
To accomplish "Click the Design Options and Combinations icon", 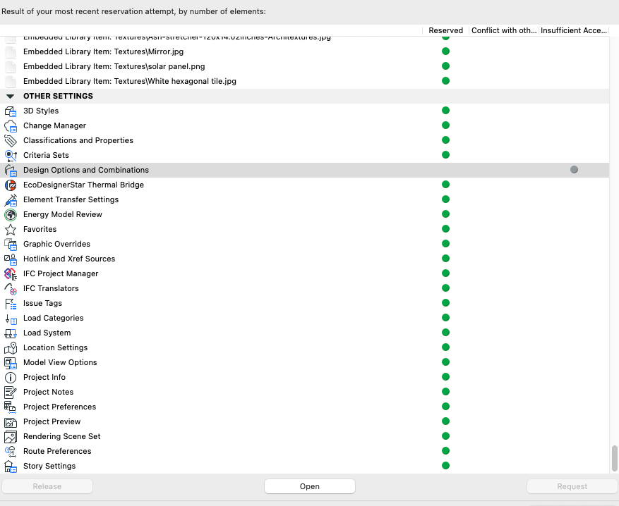I will pos(11,171).
